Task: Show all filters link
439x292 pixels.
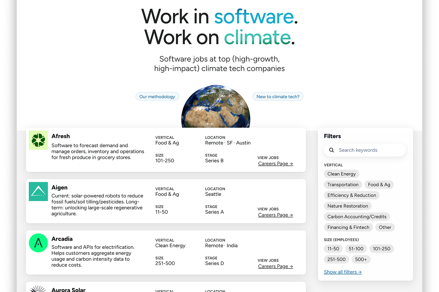Action: 343,272
